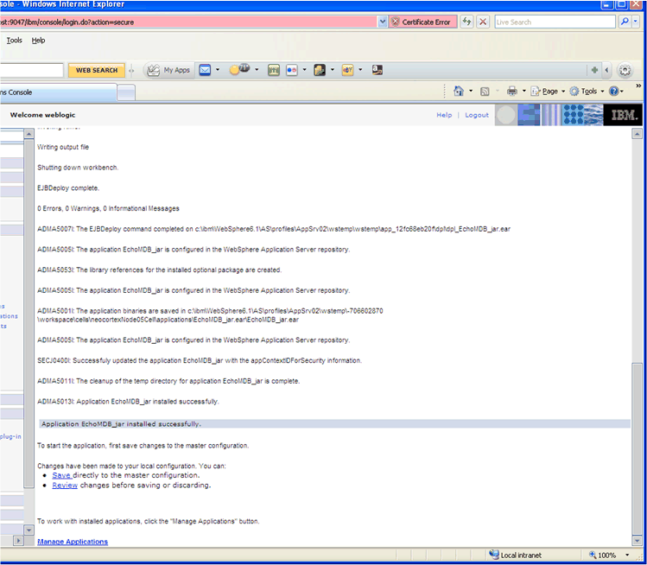This screenshot has width=647, height=565.
Task: Click the weather sun toolbar icon
Action: pyautogui.click(x=239, y=70)
